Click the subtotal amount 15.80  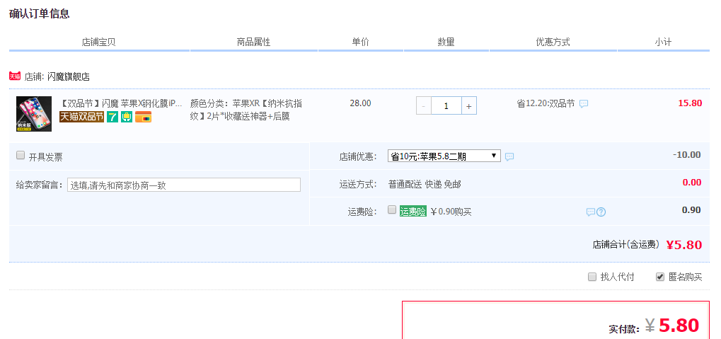coord(690,103)
